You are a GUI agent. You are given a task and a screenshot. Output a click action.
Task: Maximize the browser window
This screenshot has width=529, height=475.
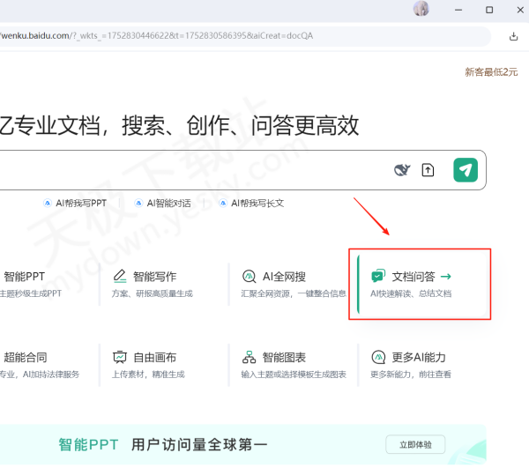coord(489,10)
